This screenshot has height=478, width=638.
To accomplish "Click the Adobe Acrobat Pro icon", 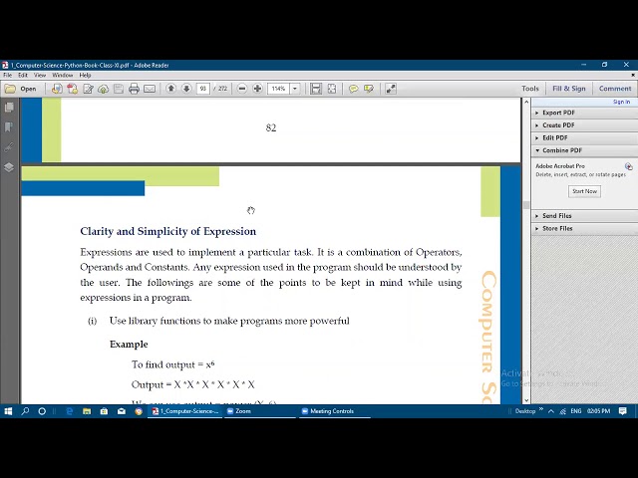I will [x=629, y=166].
